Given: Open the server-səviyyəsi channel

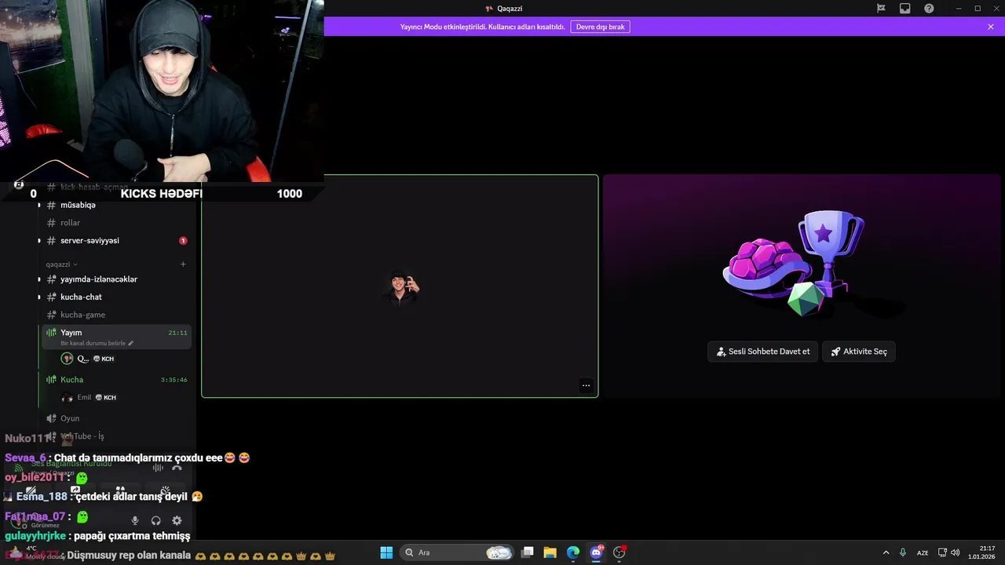Looking at the screenshot, I should pyautogui.click(x=115, y=240).
